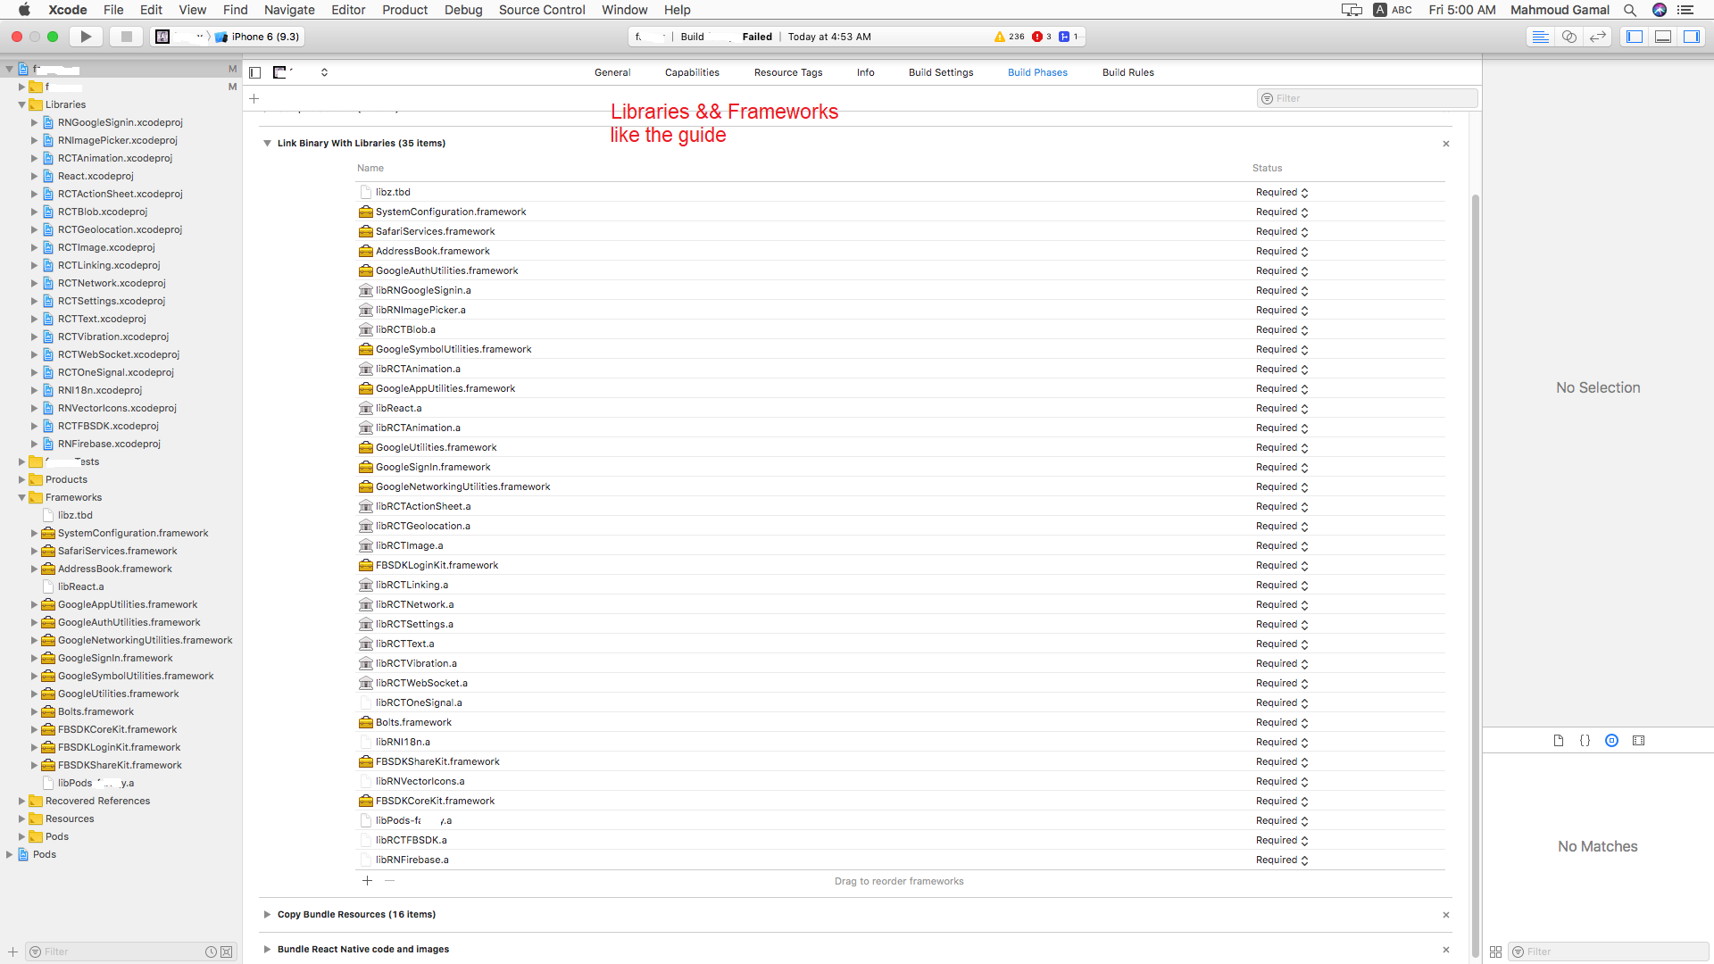Open the Assistant editor (overlapping circles icon)

1568,37
